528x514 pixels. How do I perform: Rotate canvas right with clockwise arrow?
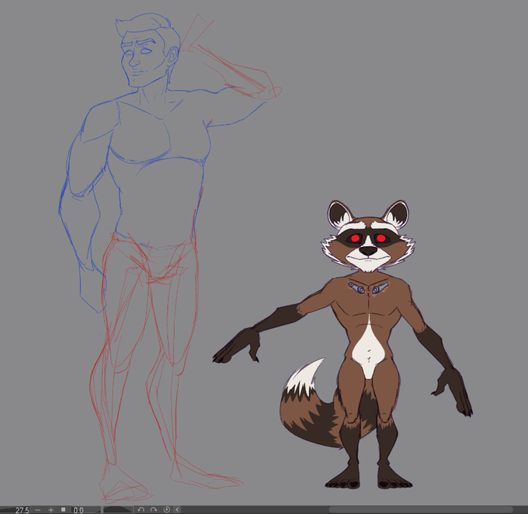pos(154,510)
